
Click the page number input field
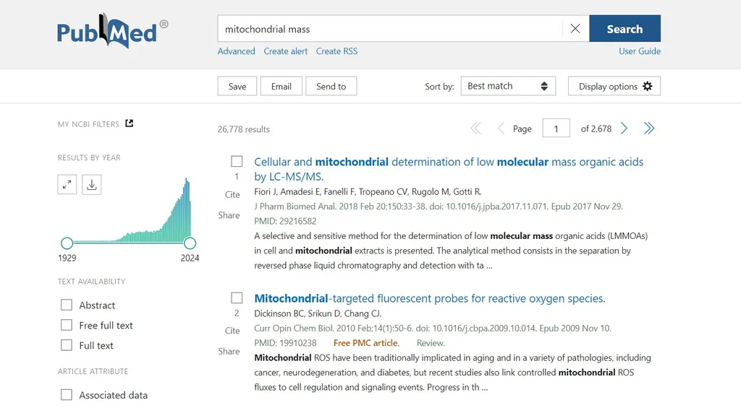556,129
